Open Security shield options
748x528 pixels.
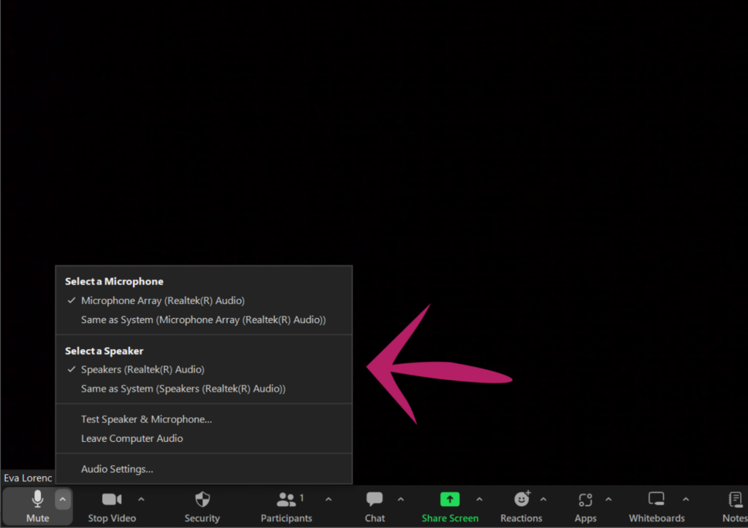click(x=202, y=507)
